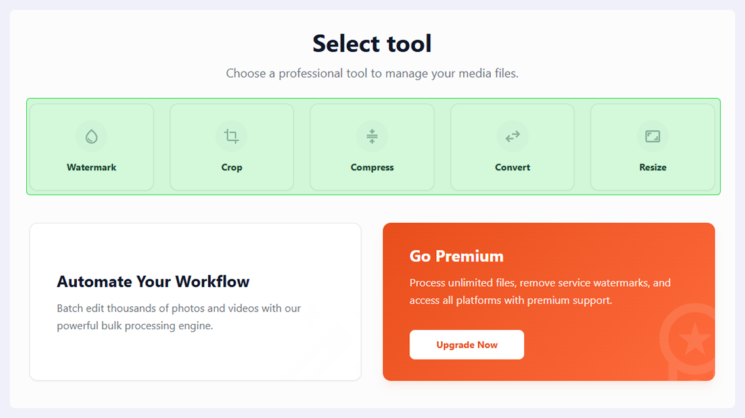This screenshot has width=745, height=418.
Task: Select the Convert swap-arrows icon
Action: tap(512, 137)
